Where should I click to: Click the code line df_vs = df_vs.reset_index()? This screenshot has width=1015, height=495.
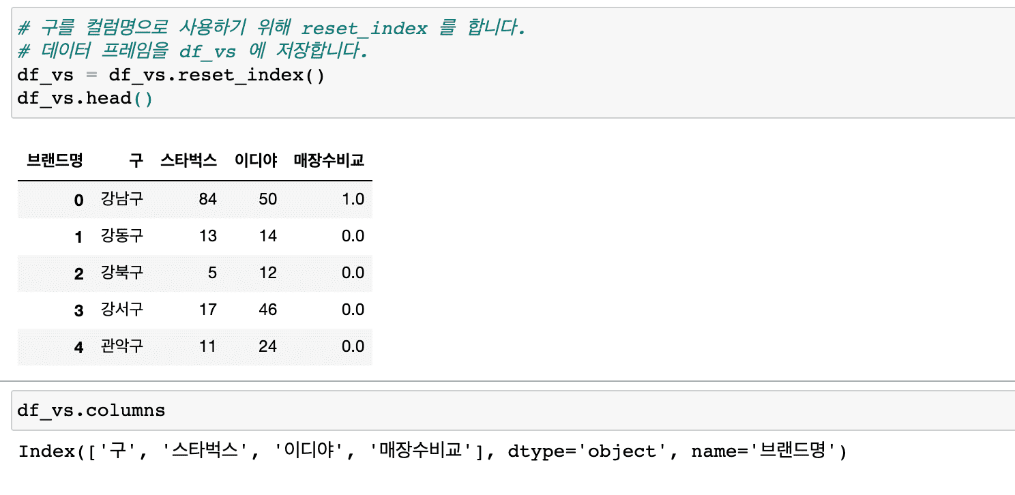tap(171, 75)
